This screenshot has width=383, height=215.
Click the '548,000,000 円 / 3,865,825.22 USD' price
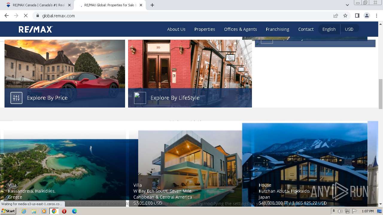[293, 203]
